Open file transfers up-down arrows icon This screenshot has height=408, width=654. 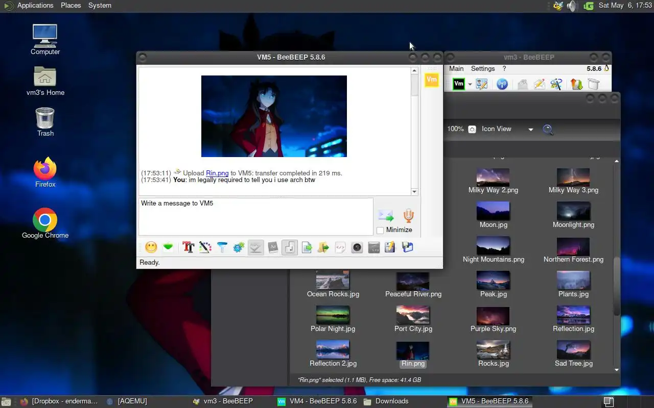click(576, 84)
